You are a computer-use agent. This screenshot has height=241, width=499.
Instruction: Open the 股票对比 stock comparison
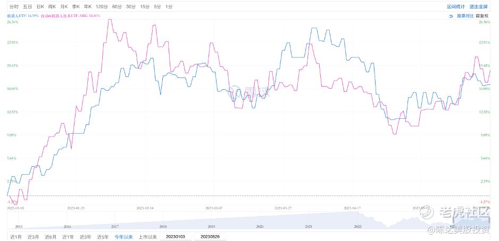[465, 16]
